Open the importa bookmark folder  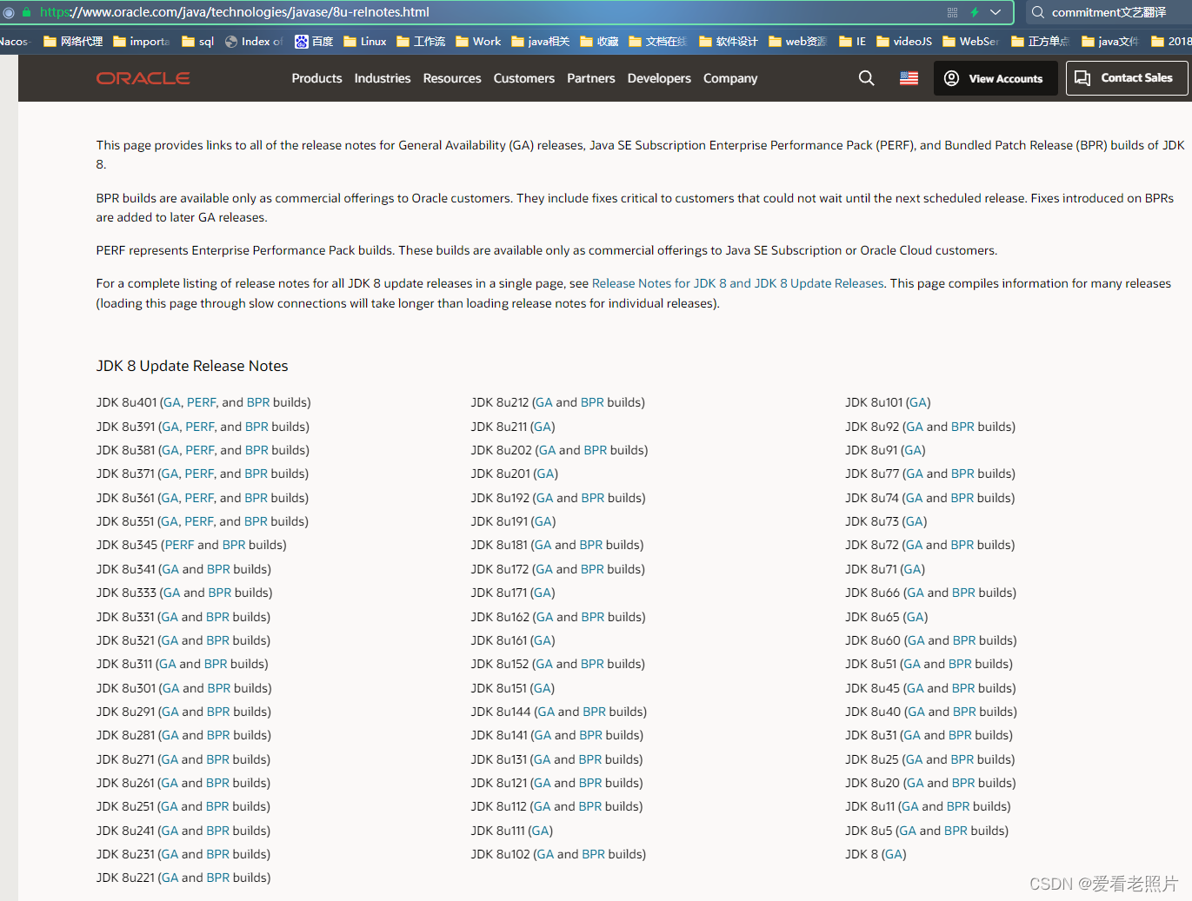click(142, 41)
